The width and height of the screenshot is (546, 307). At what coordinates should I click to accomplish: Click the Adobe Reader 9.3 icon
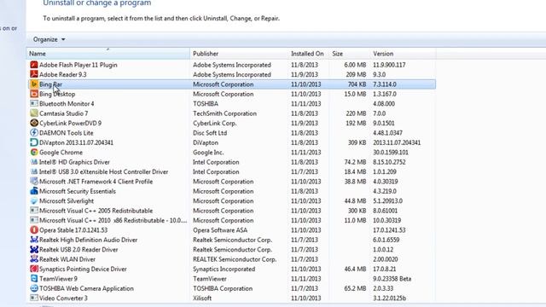(34, 74)
